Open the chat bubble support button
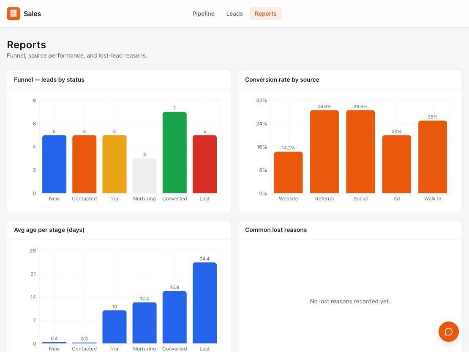This screenshot has width=469, height=352. (x=448, y=332)
